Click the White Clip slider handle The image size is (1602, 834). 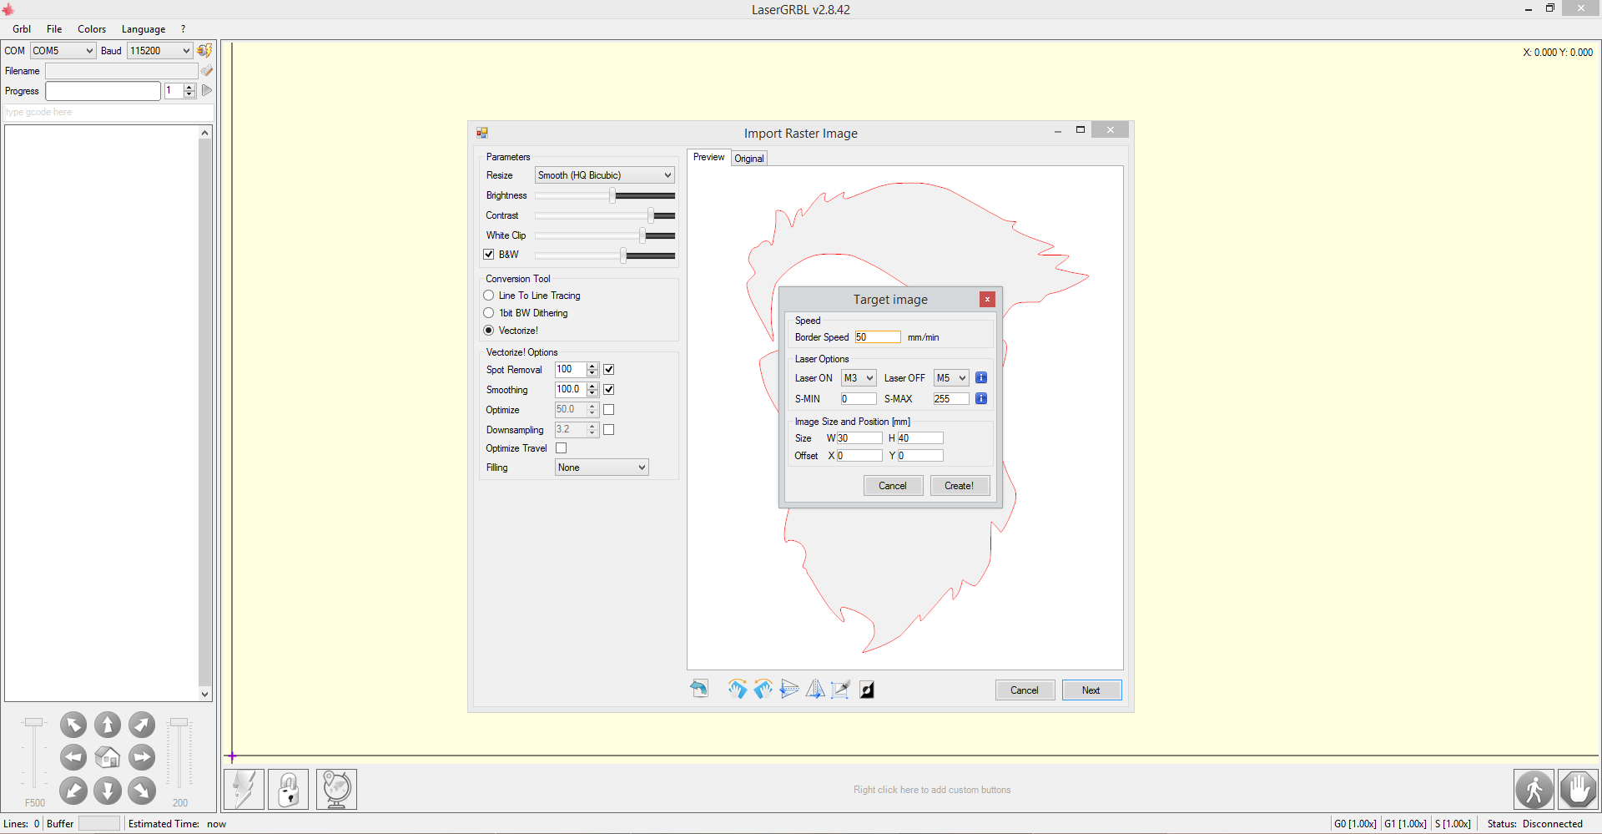pyautogui.click(x=642, y=235)
